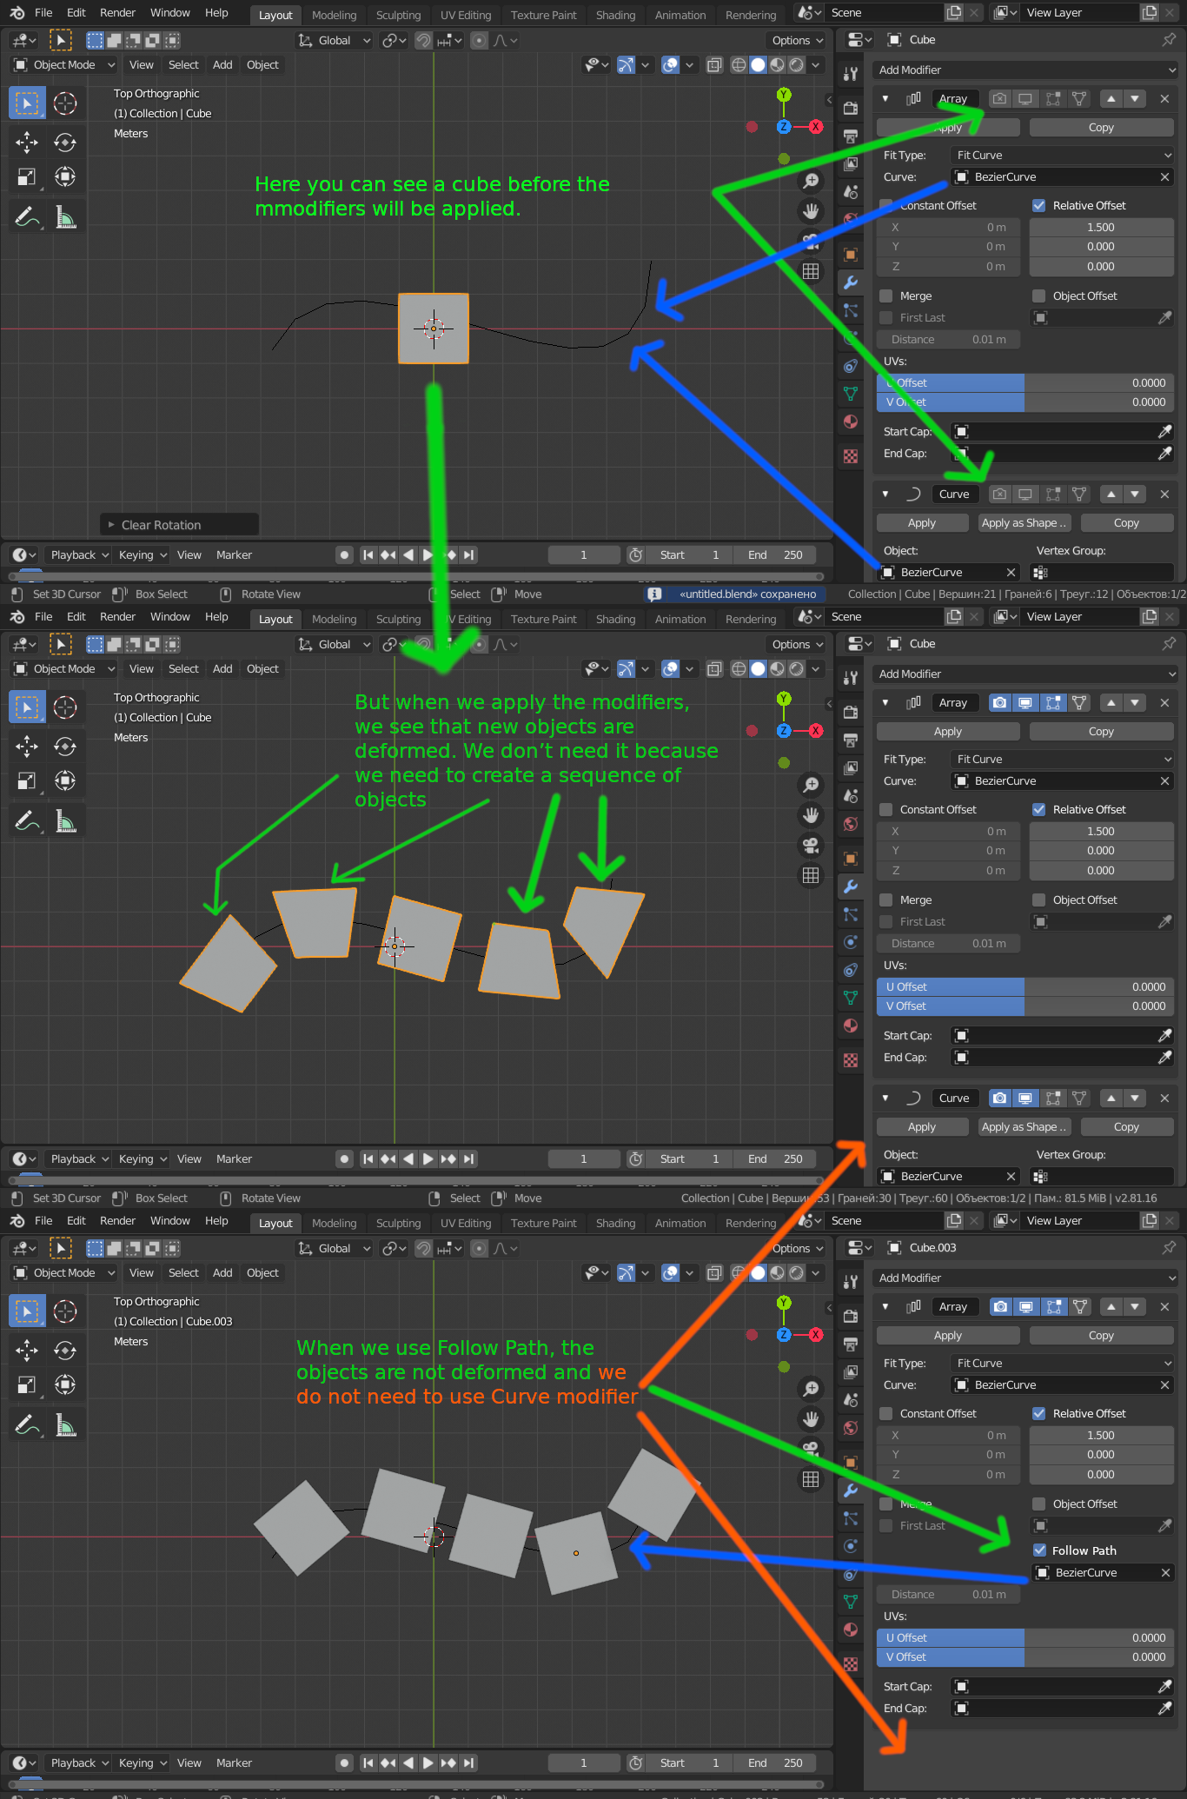Select the Measure tool in the first viewport
The image size is (1187, 1799).
[x=66, y=217]
